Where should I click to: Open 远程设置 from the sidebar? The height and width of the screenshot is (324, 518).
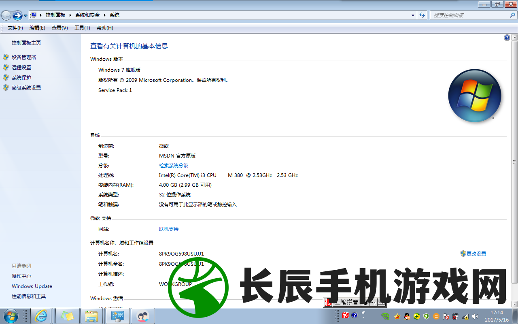[x=21, y=68]
